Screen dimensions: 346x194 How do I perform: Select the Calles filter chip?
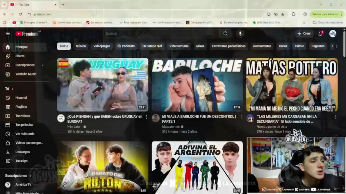283,46
